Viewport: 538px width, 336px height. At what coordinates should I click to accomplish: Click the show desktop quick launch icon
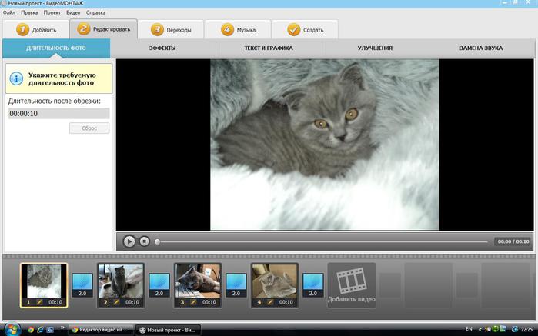(x=50, y=330)
